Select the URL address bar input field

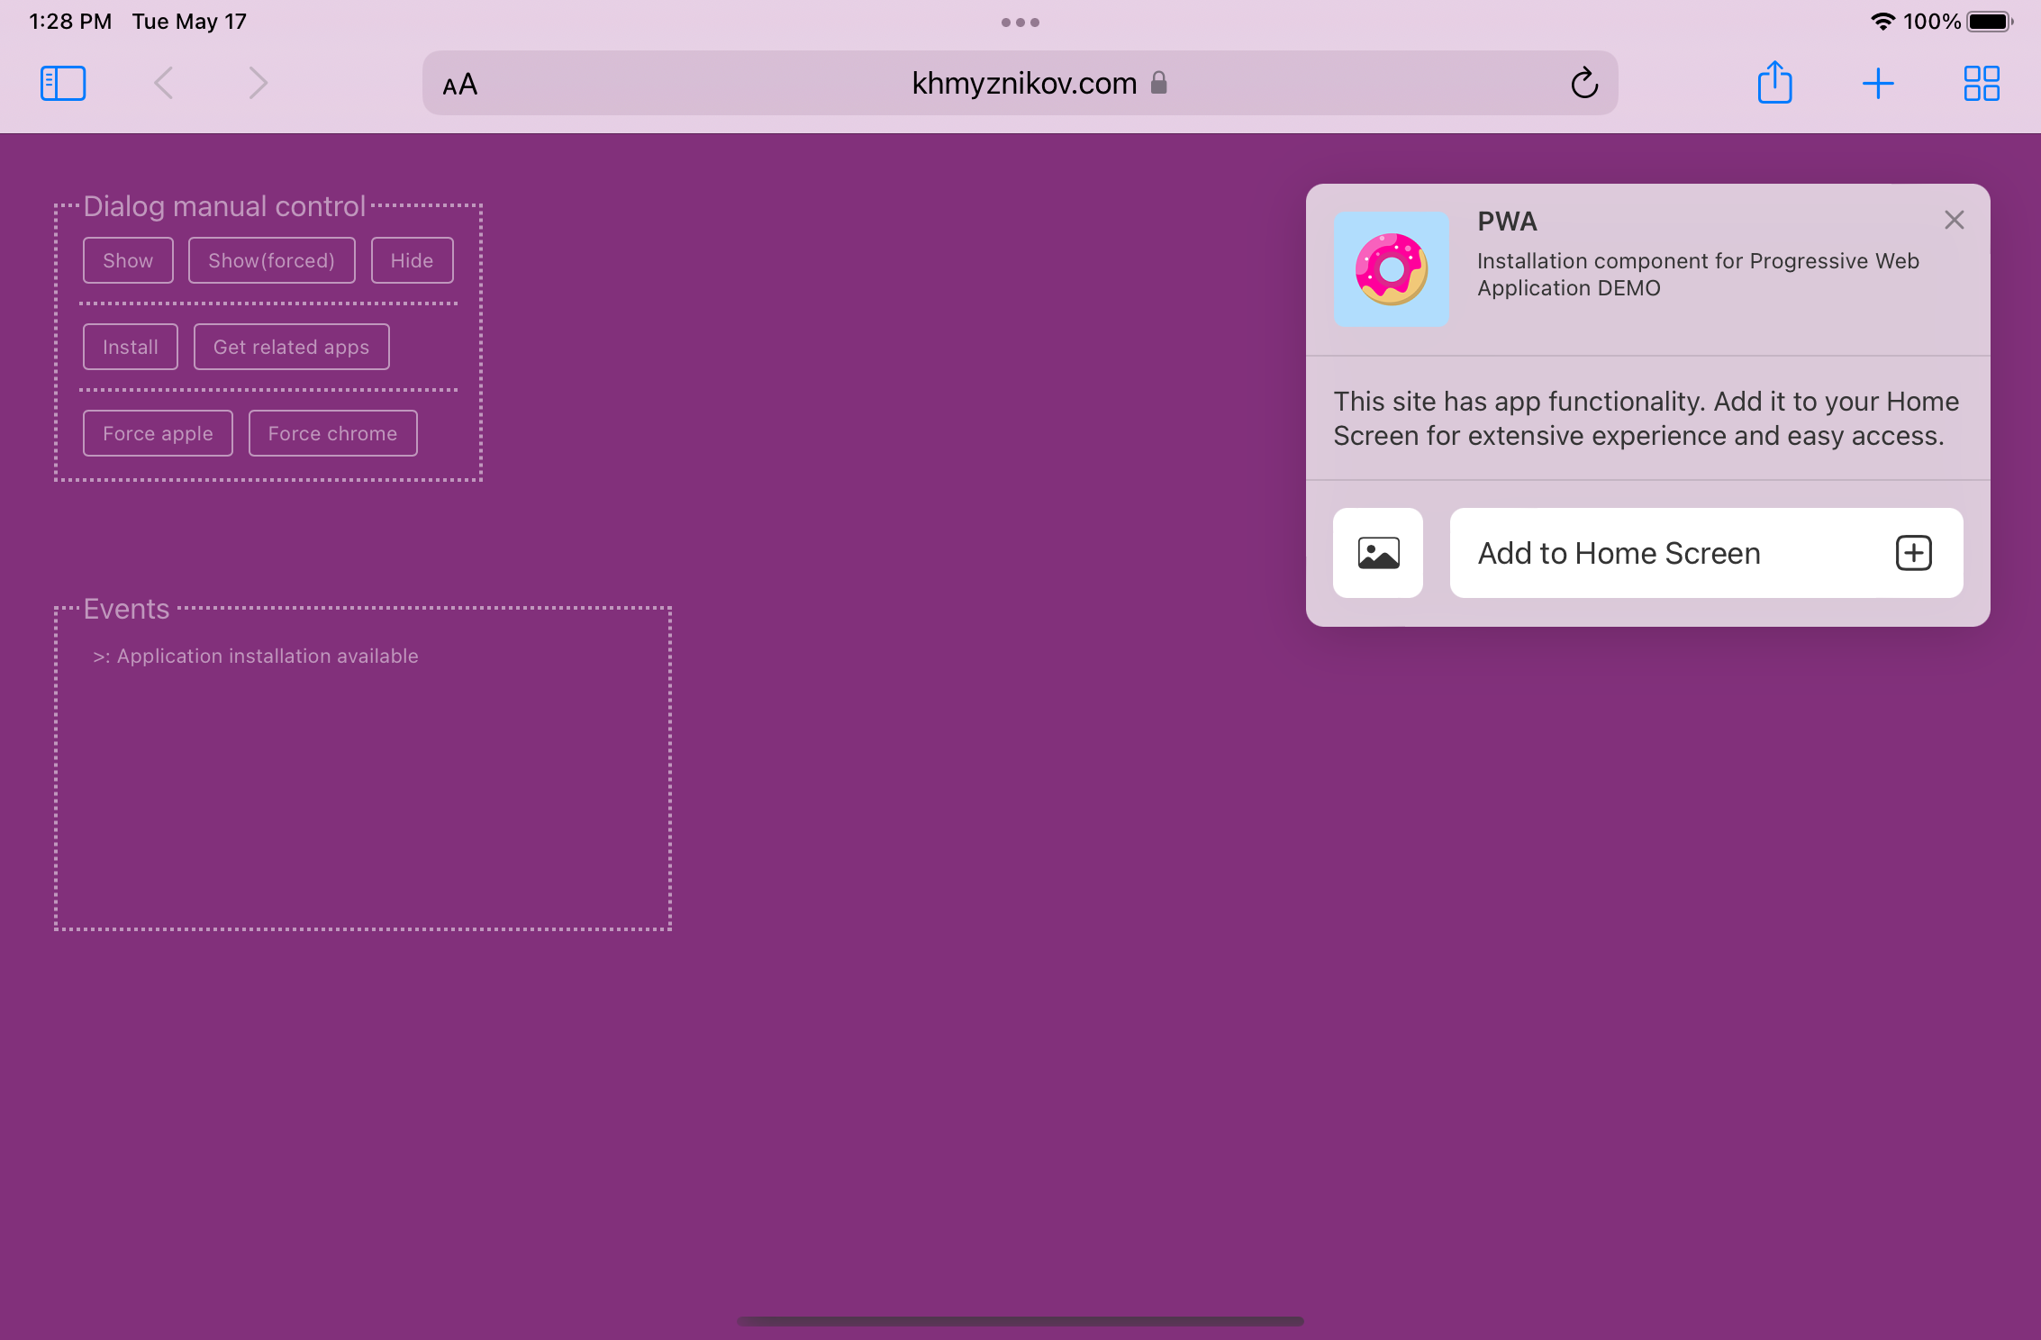pos(1020,82)
